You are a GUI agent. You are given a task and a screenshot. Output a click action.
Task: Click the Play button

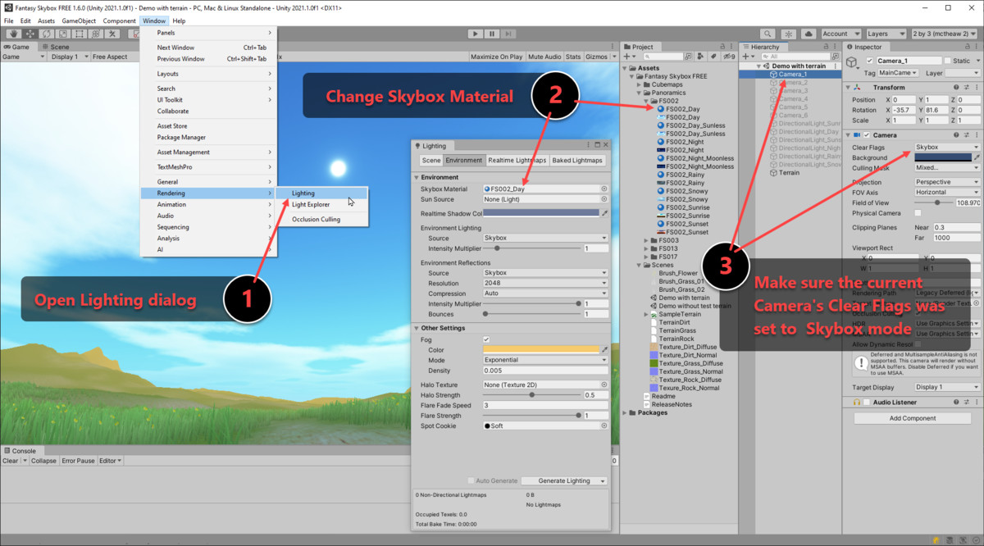476,34
